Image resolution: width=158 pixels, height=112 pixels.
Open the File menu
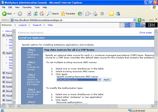pos(4,7)
